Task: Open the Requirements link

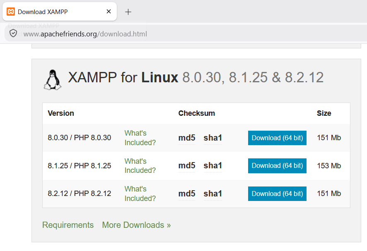Action: tap(68, 225)
